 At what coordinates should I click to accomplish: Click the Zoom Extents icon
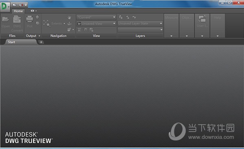[46, 24]
